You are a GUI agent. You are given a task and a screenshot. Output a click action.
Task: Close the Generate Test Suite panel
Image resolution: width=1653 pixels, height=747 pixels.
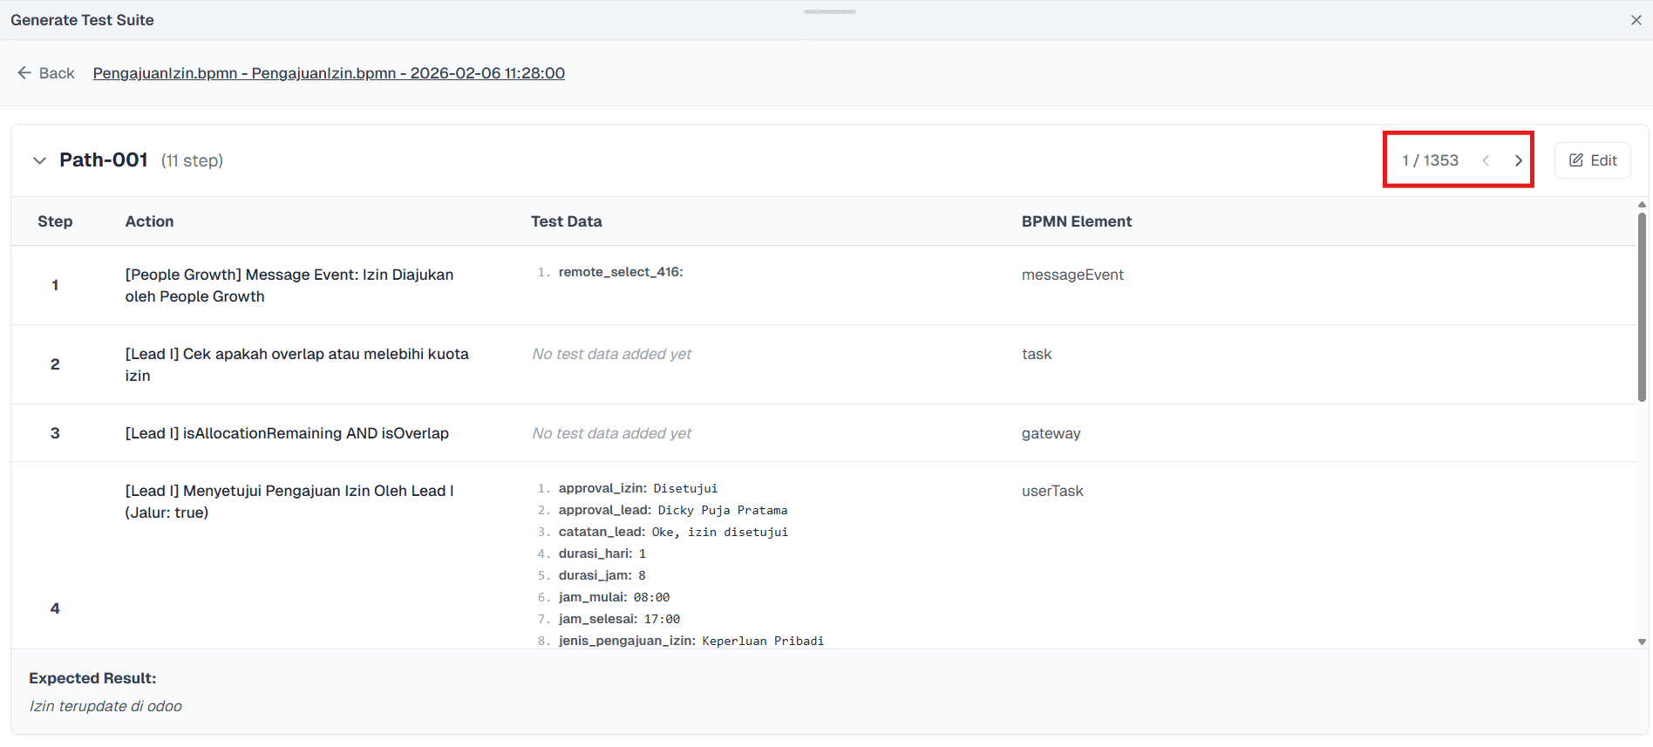coord(1636,20)
